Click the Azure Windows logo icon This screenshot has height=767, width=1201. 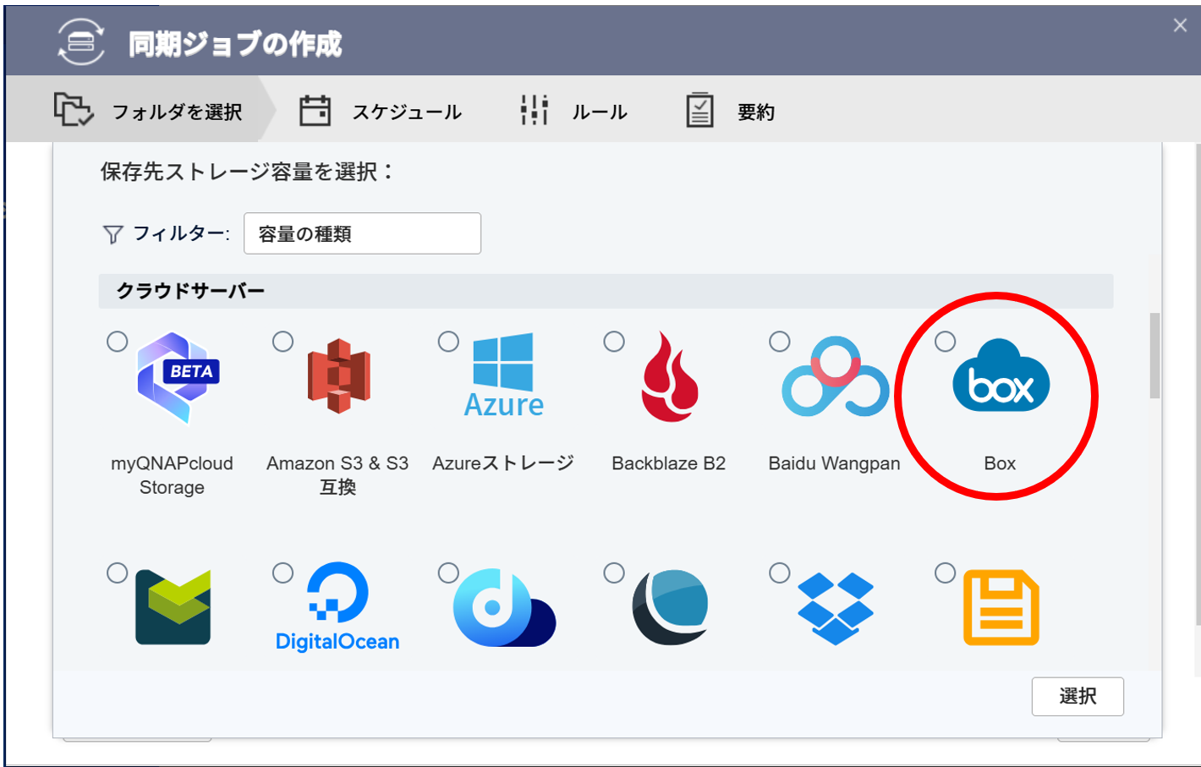coord(503,375)
